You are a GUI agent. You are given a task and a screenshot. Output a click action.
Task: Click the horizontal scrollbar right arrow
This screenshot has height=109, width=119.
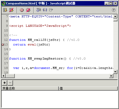coord(111,76)
